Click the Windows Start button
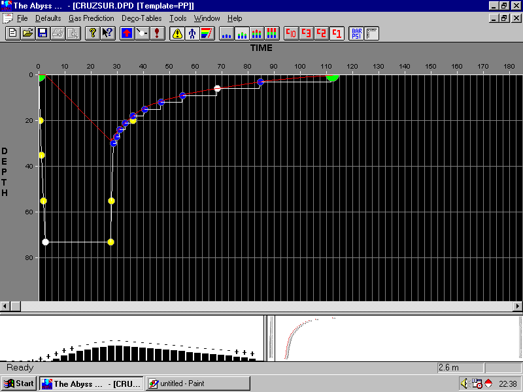 tap(18, 384)
